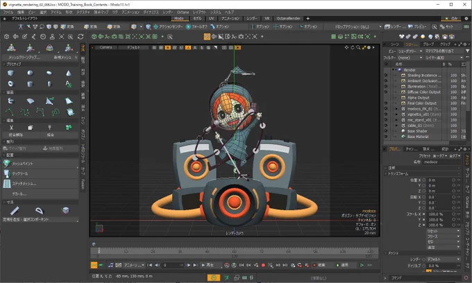
Task: Expand the mic_stand_v01 item
Action: tap(396, 120)
